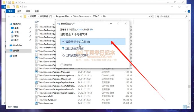Select TeklaExtensionPackage.Manager application file
Screen dimensions: 194x112
tap(54, 72)
